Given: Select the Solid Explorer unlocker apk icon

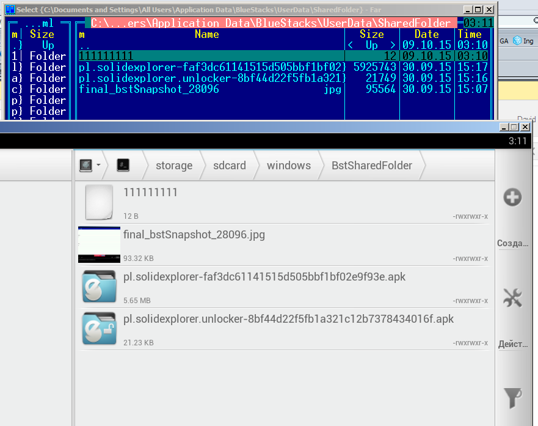Looking at the screenshot, I should (x=99, y=328).
